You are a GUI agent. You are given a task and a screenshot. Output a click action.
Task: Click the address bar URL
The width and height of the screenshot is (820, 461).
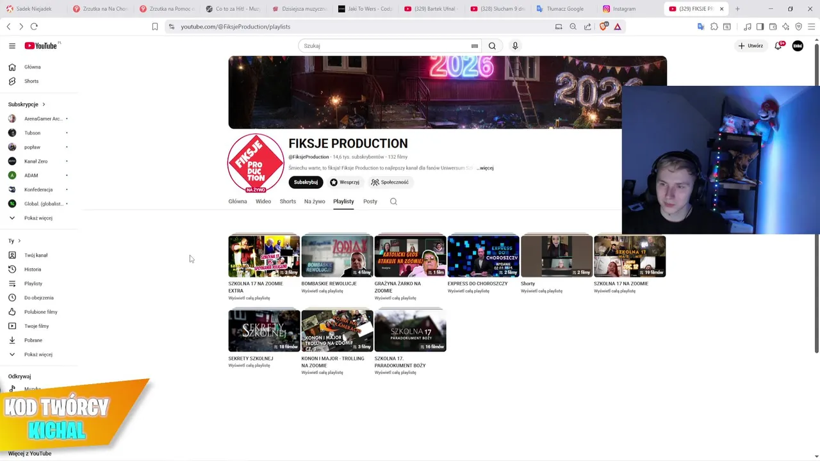[235, 26]
